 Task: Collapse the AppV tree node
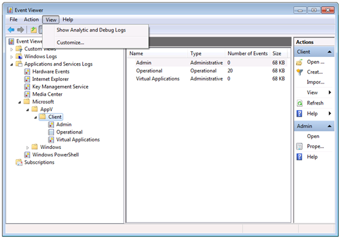(x=28, y=110)
